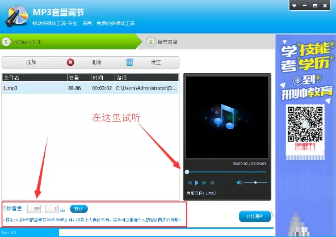Viewport: 336px width, 237px height.
Task: Click the 学技能考学历 ad banner text
Action: 307,57
